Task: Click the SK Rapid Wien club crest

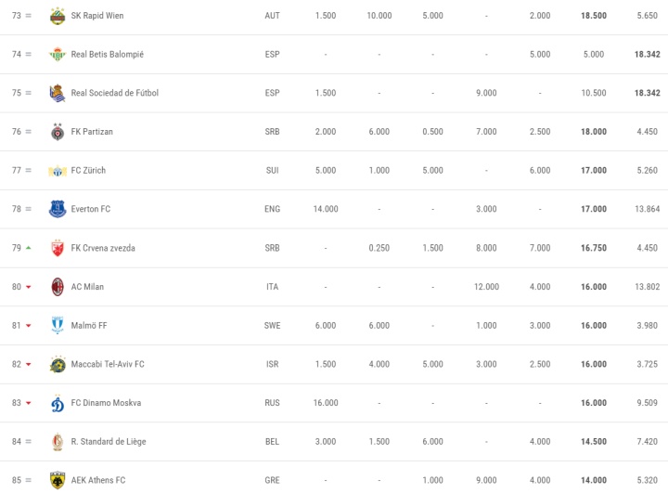Action: (58, 16)
